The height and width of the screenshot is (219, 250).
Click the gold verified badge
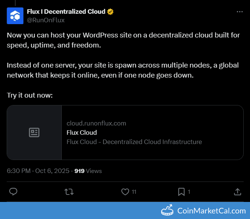(110, 12)
